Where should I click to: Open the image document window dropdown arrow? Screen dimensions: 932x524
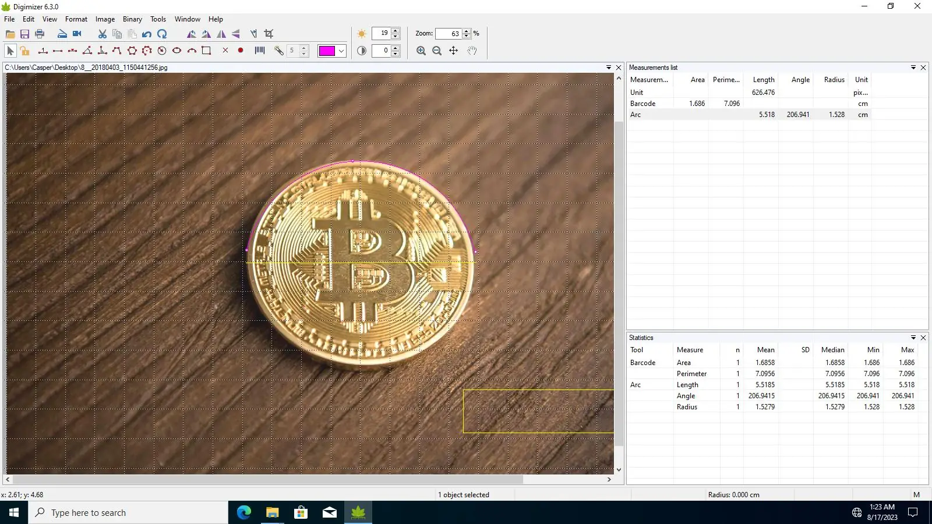coord(609,68)
